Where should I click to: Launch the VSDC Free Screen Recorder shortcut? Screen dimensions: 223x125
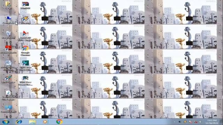click(x=25, y=81)
